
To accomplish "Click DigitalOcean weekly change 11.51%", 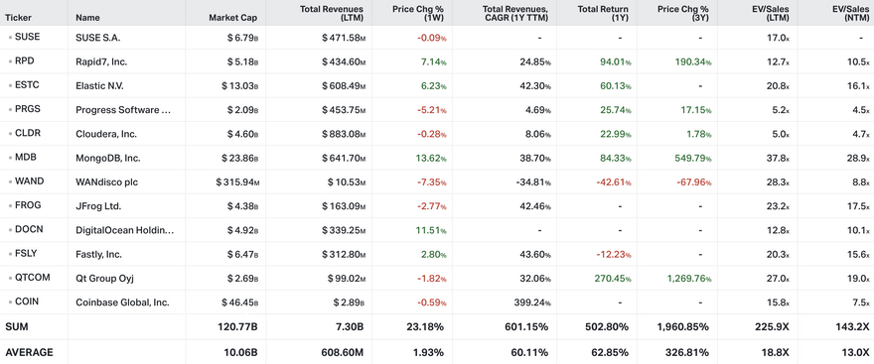I will 431,230.
